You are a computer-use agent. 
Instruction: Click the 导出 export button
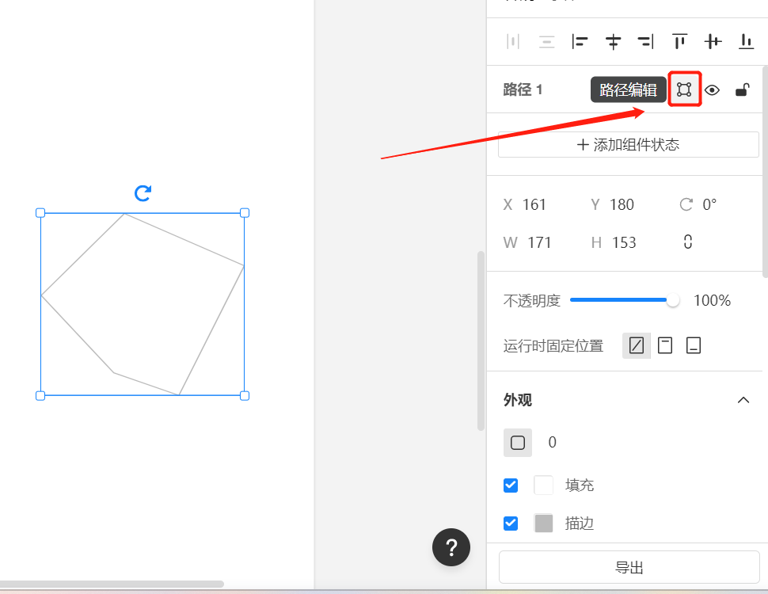[629, 567]
